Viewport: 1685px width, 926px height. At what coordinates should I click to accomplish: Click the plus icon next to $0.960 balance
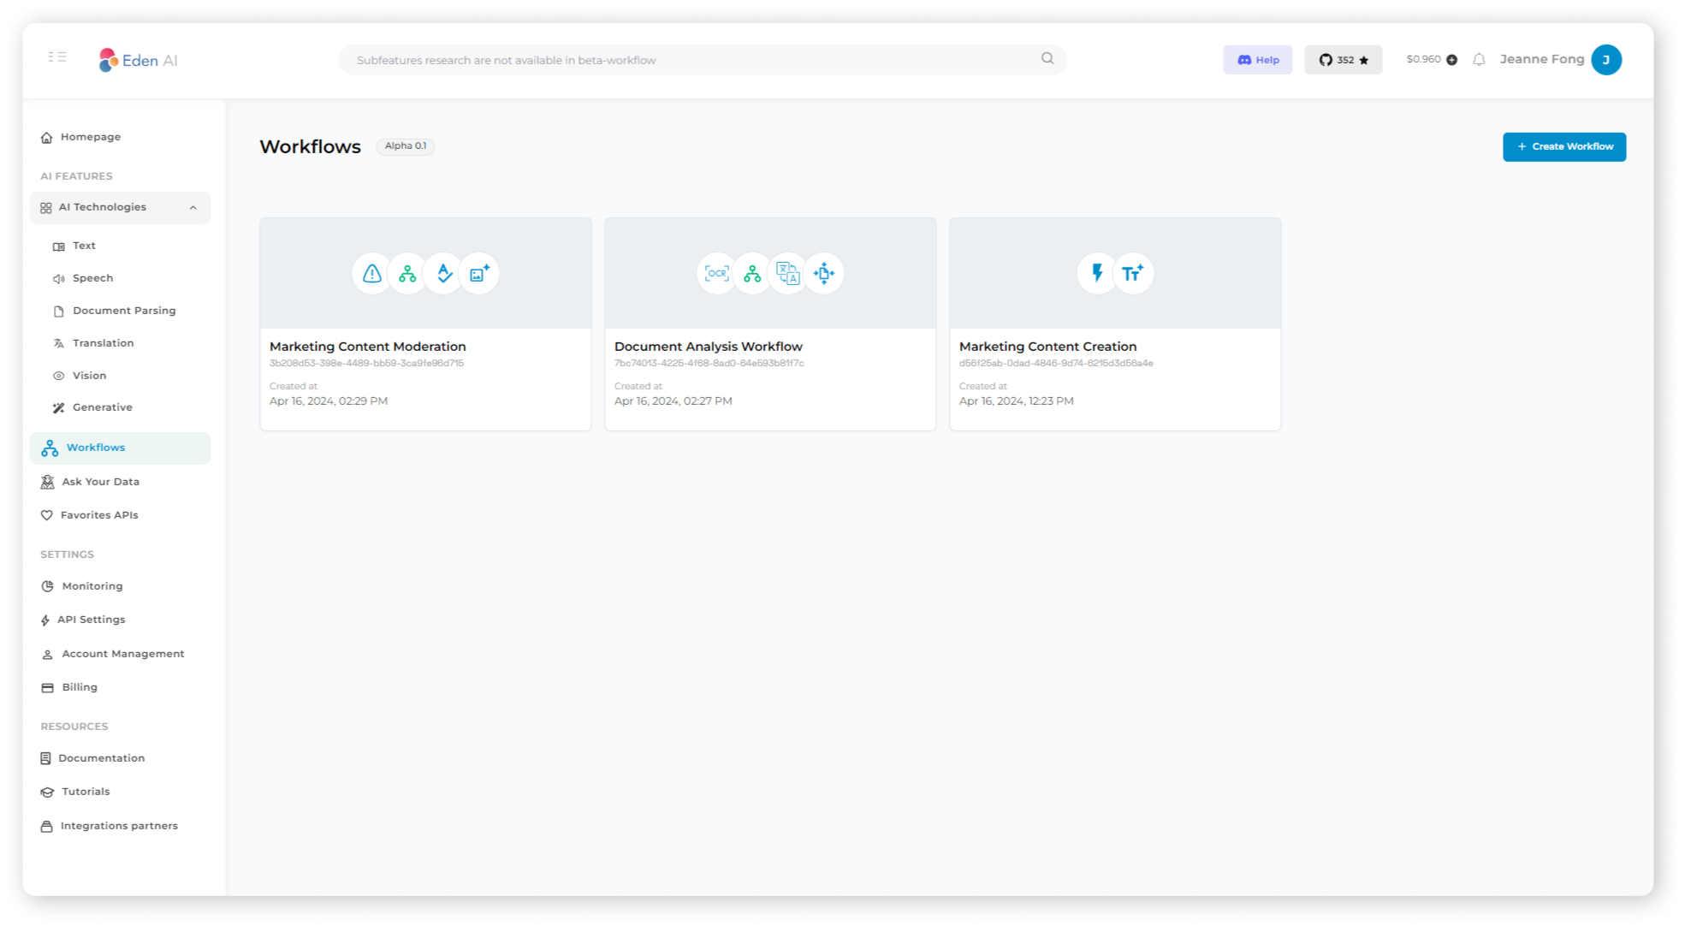(x=1451, y=59)
